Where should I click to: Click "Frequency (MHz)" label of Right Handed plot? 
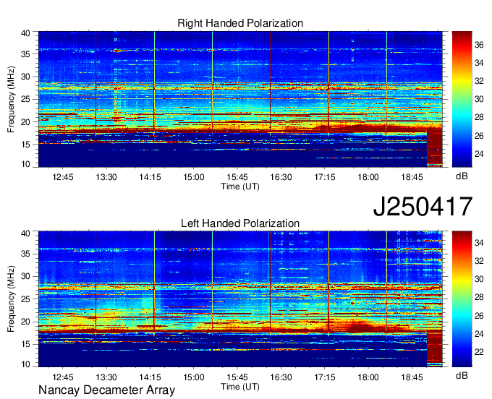[11, 99]
